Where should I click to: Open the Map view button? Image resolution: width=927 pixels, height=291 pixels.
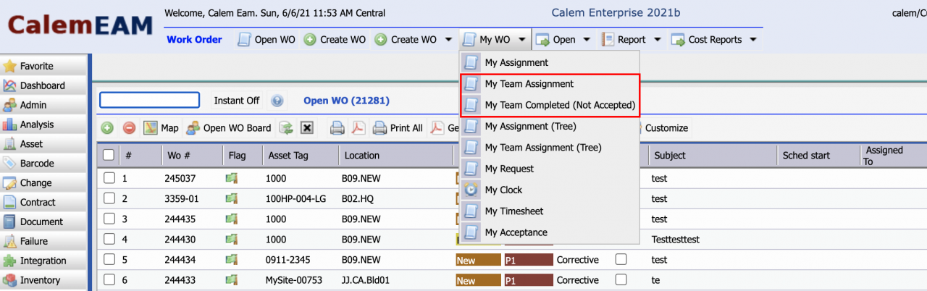coord(161,128)
